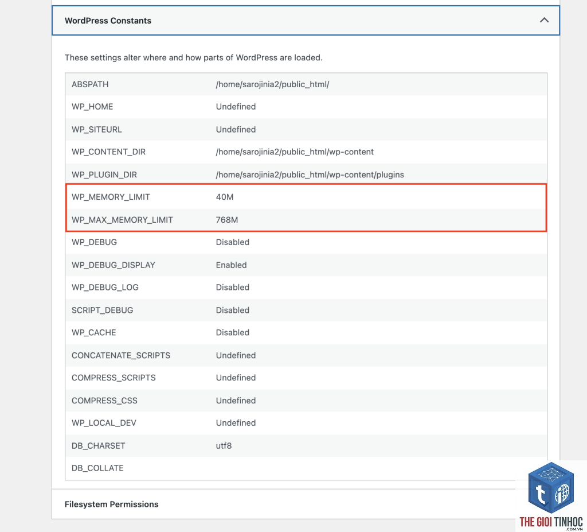The image size is (587, 532).
Task: Click the Undefined value for CONCATENATE_SCRIPTS
Action: [x=236, y=355]
